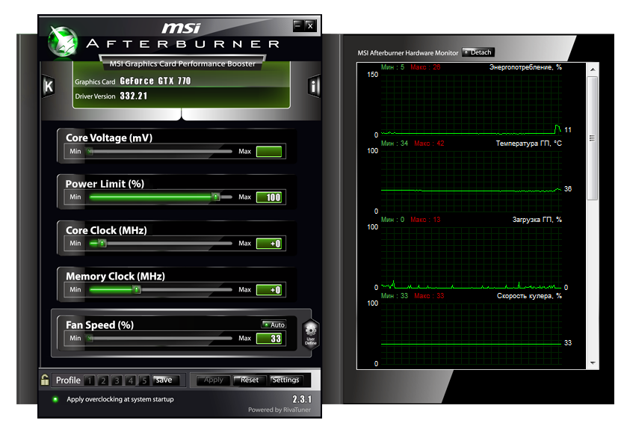
Task: Click the Core Clock +0 value field
Action: (269, 244)
